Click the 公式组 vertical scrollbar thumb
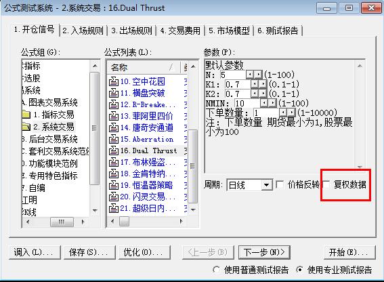This screenshot has height=282, width=384. pyautogui.click(x=94, y=128)
